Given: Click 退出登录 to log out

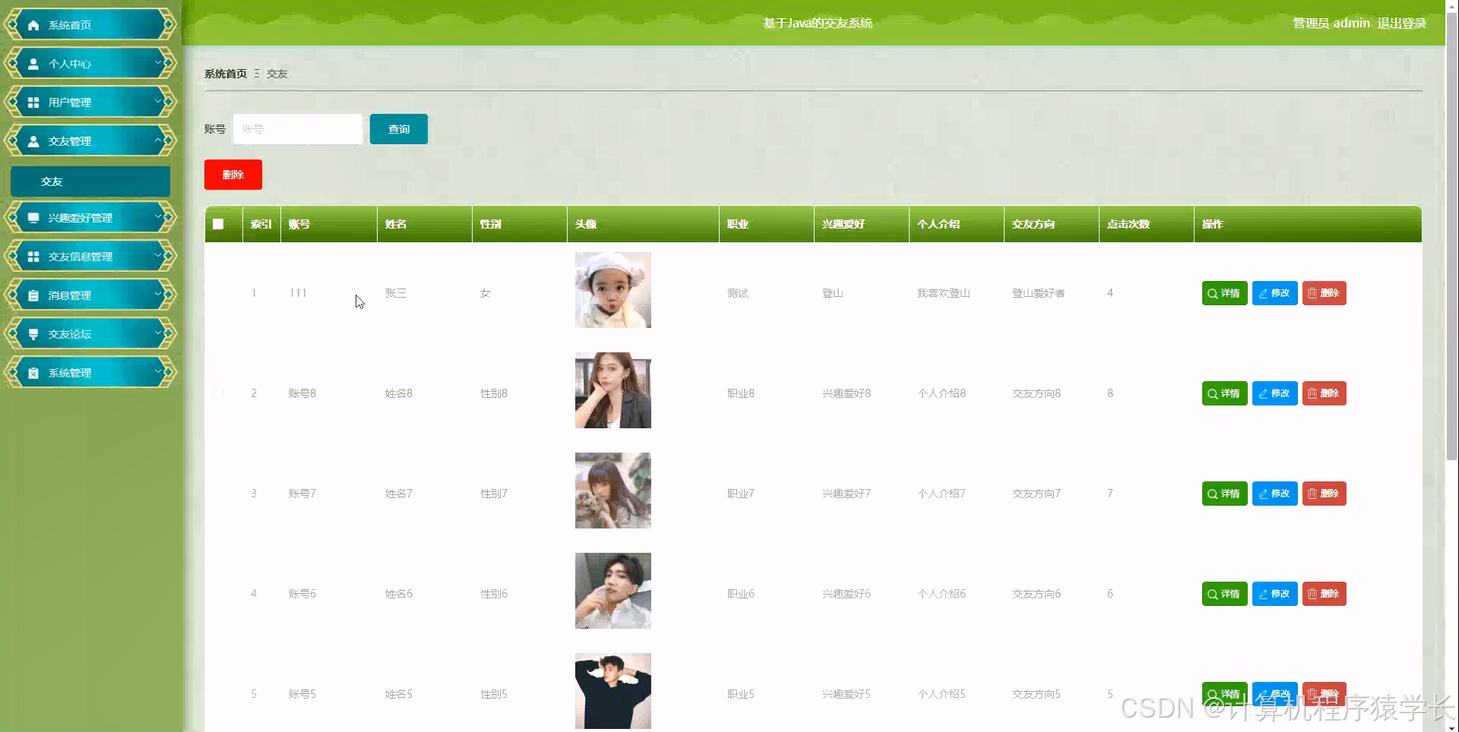Looking at the screenshot, I should (1401, 24).
